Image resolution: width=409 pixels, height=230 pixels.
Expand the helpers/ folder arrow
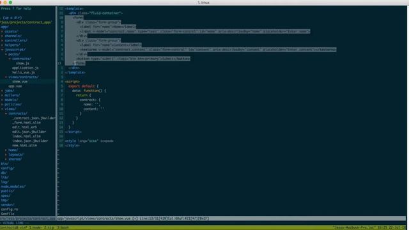pos(2,45)
